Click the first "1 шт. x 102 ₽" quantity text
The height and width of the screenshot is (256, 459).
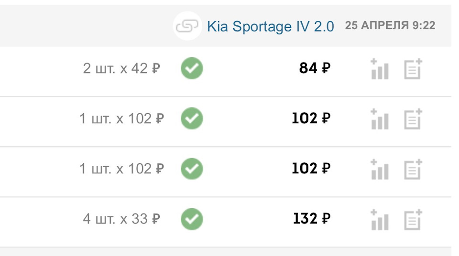tap(121, 118)
